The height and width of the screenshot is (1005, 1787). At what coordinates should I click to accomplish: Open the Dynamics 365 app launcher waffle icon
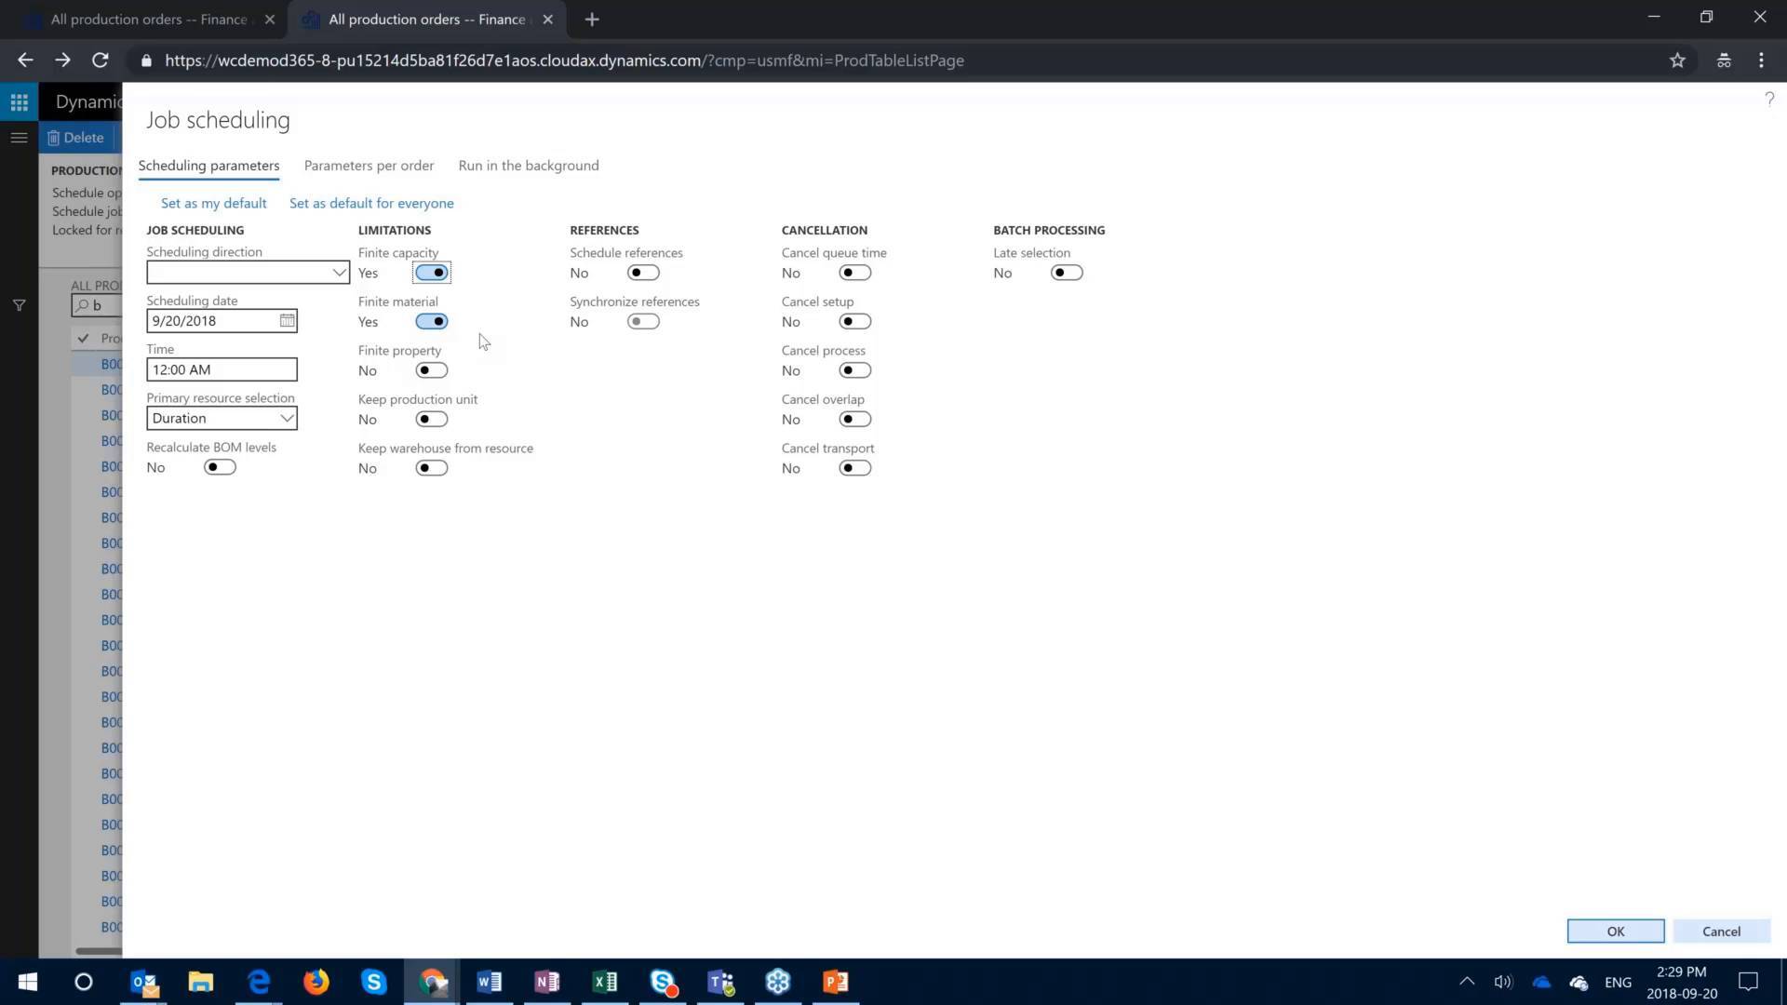pyautogui.click(x=19, y=101)
